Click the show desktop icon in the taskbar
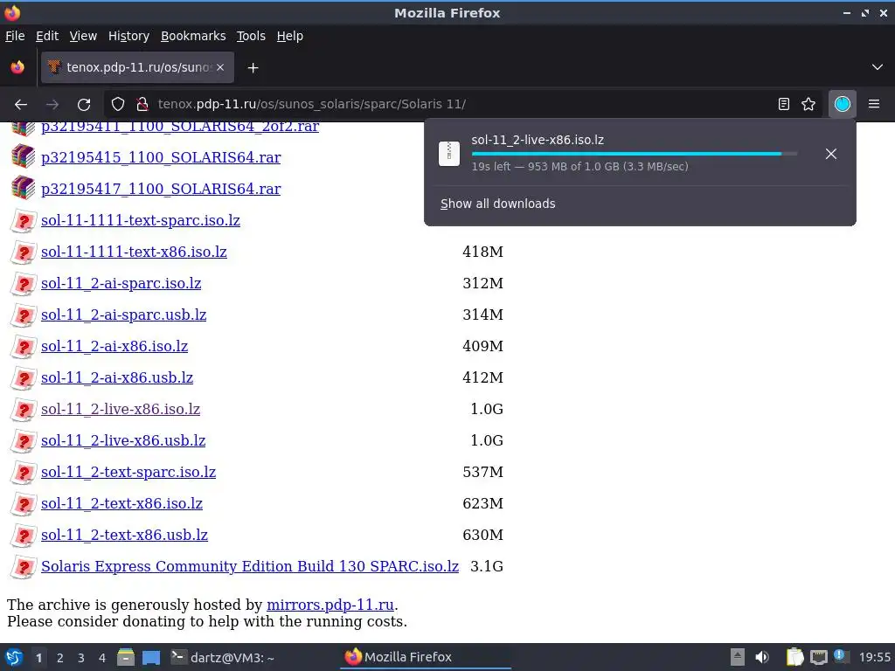The image size is (895, 671). pos(151,657)
